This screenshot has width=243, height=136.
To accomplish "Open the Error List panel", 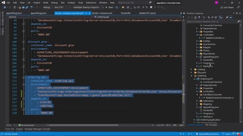I will coord(9,129).
